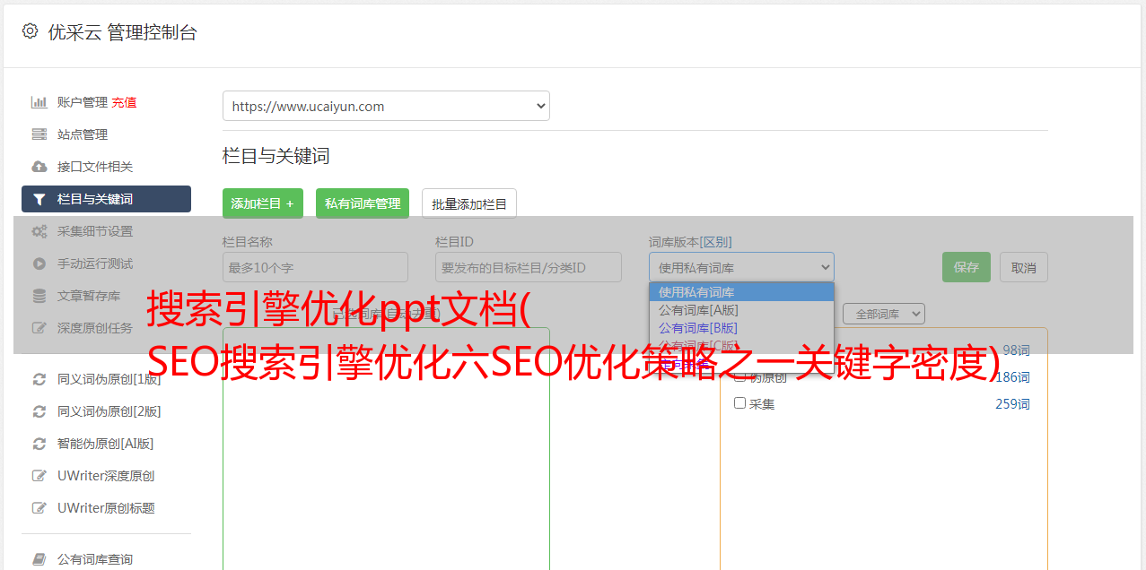Focus the 栏目名称 input field
This screenshot has width=1146, height=570.
[315, 267]
